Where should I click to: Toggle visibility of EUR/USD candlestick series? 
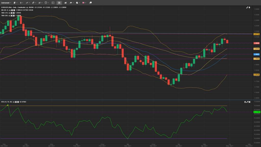coord(27,7)
